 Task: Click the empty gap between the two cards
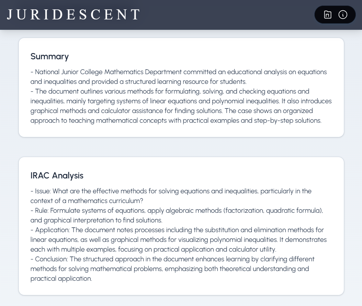(181, 147)
